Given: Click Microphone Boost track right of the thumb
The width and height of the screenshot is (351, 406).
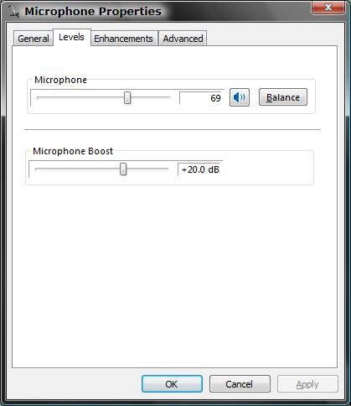Looking at the screenshot, I should click(x=147, y=169).
